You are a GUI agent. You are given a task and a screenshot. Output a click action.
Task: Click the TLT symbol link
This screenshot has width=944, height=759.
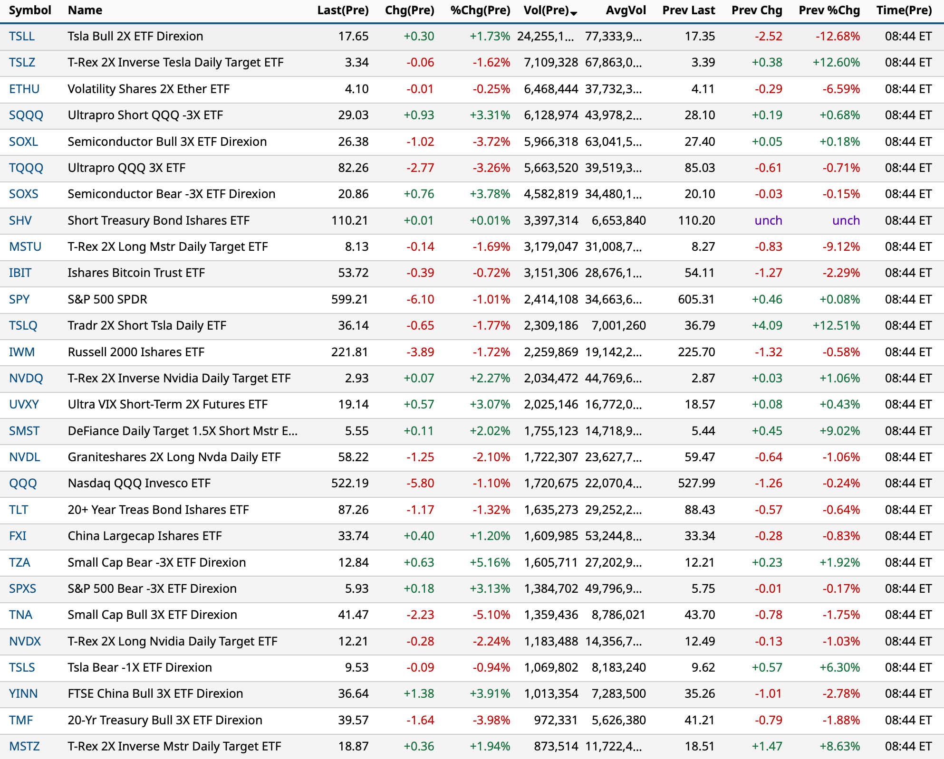pyautogui.click(x=19, y=510)
